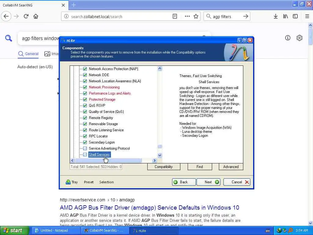Toggle reader view icon
Image resolution: width=313 pixels, height=235 pixels.
(x=175, y=17)
